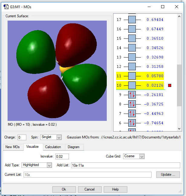The width and height of the screenshot is (186, 196).
Task: Select highlighted orbital 11 box
Action: pyautogui.click(x=132, y=76)
